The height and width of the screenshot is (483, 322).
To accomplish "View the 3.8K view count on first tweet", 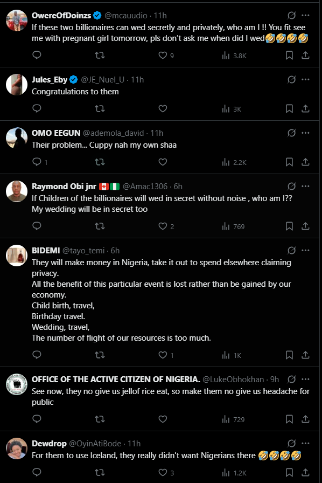I will coord(234,56).
